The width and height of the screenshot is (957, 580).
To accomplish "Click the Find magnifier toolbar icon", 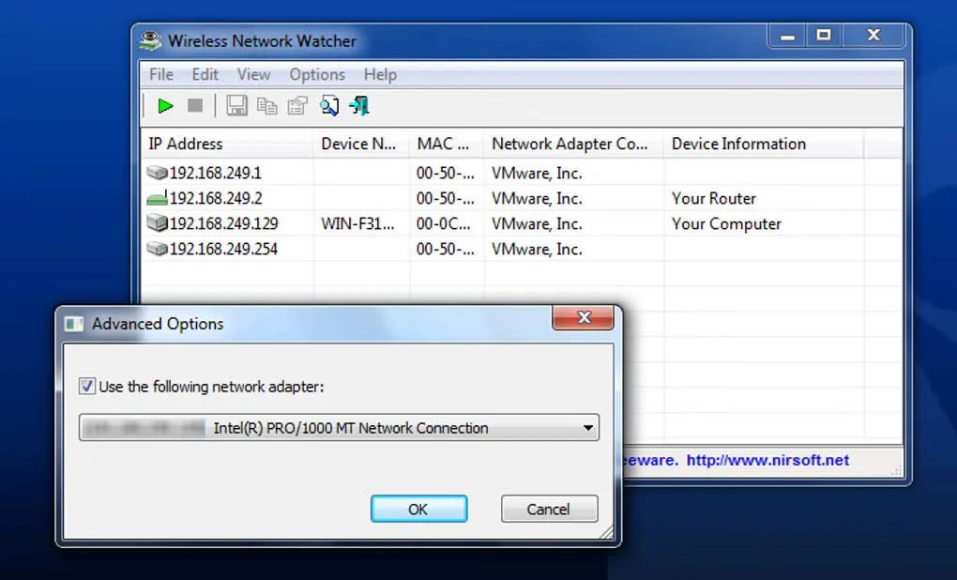I will click(x=329, y=106).
